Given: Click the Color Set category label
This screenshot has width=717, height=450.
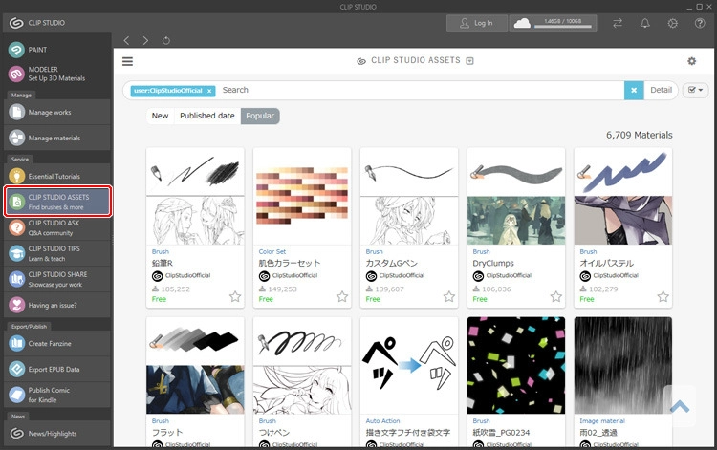Looking at the screenshot, I should [x=272, y=251].
